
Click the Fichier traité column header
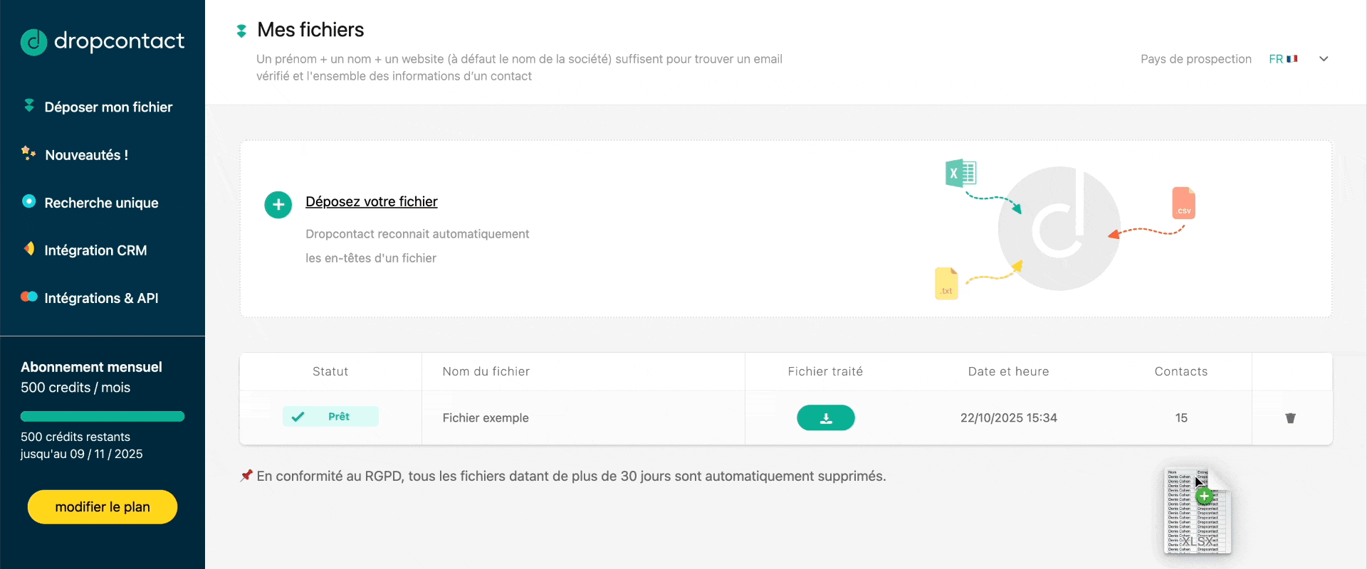pos(825,371)
